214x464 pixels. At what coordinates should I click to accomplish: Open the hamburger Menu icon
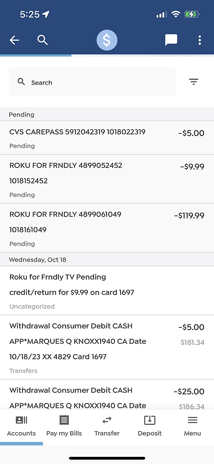[193, 420]
